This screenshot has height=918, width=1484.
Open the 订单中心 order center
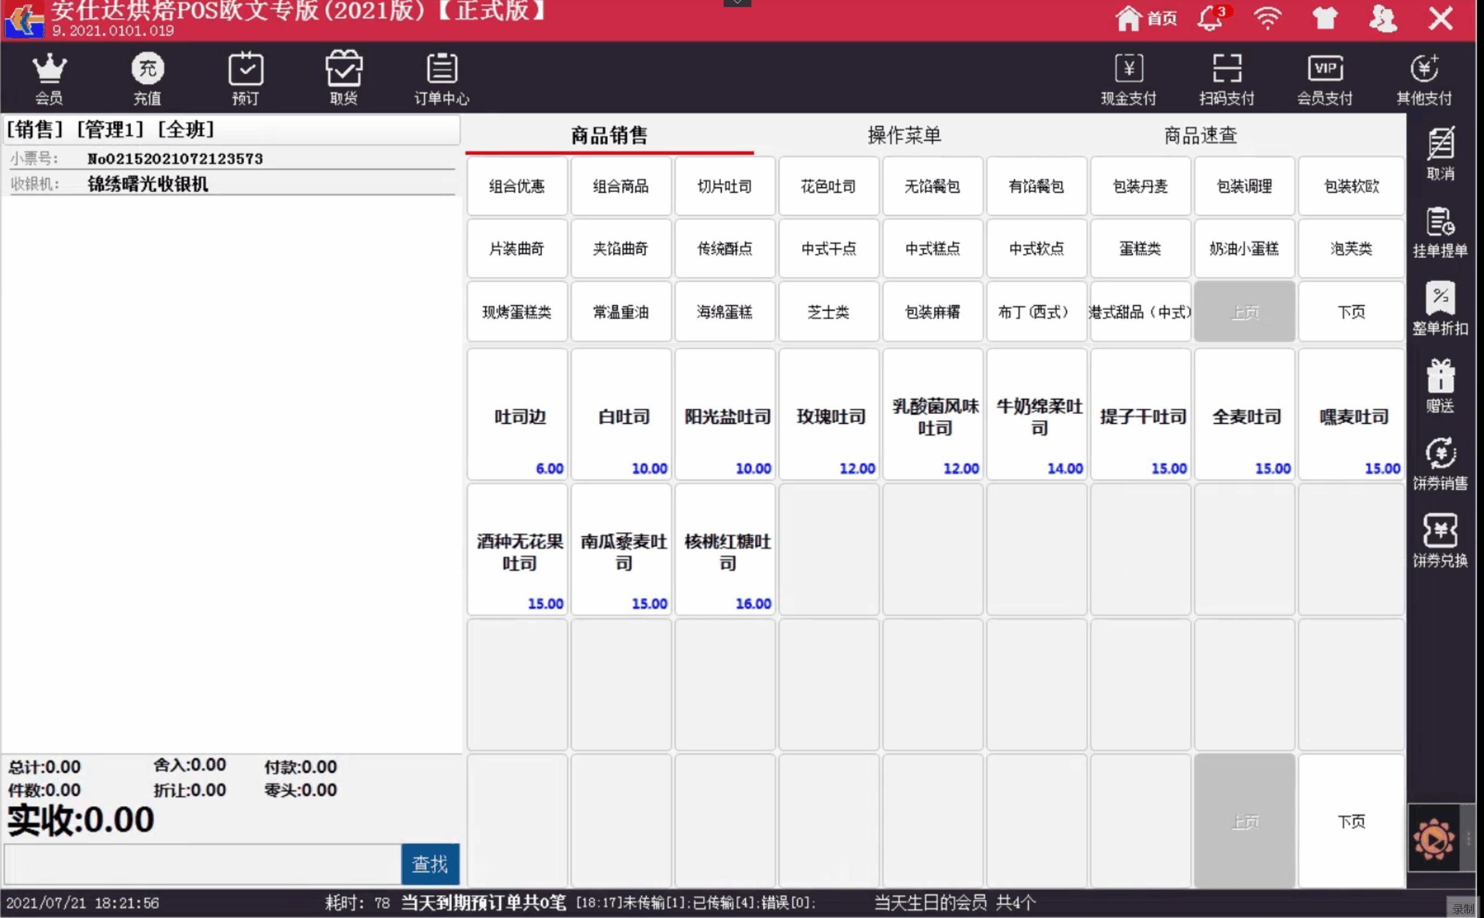441,77
